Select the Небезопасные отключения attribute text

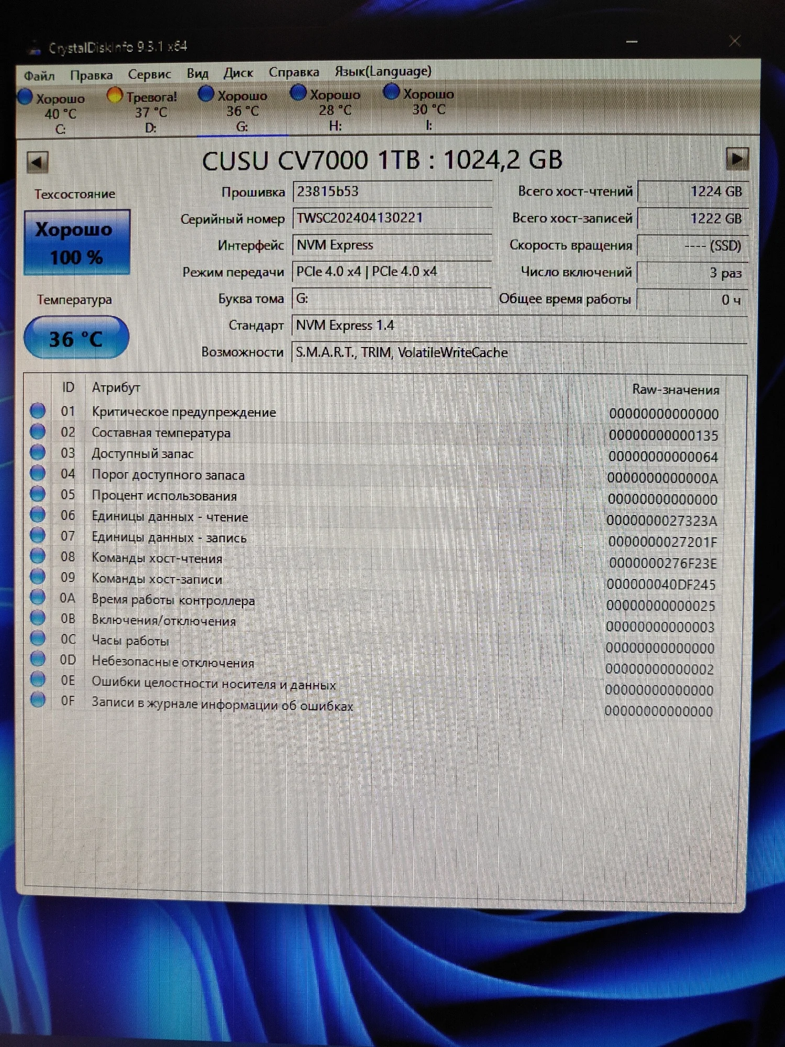pos(173,662)
